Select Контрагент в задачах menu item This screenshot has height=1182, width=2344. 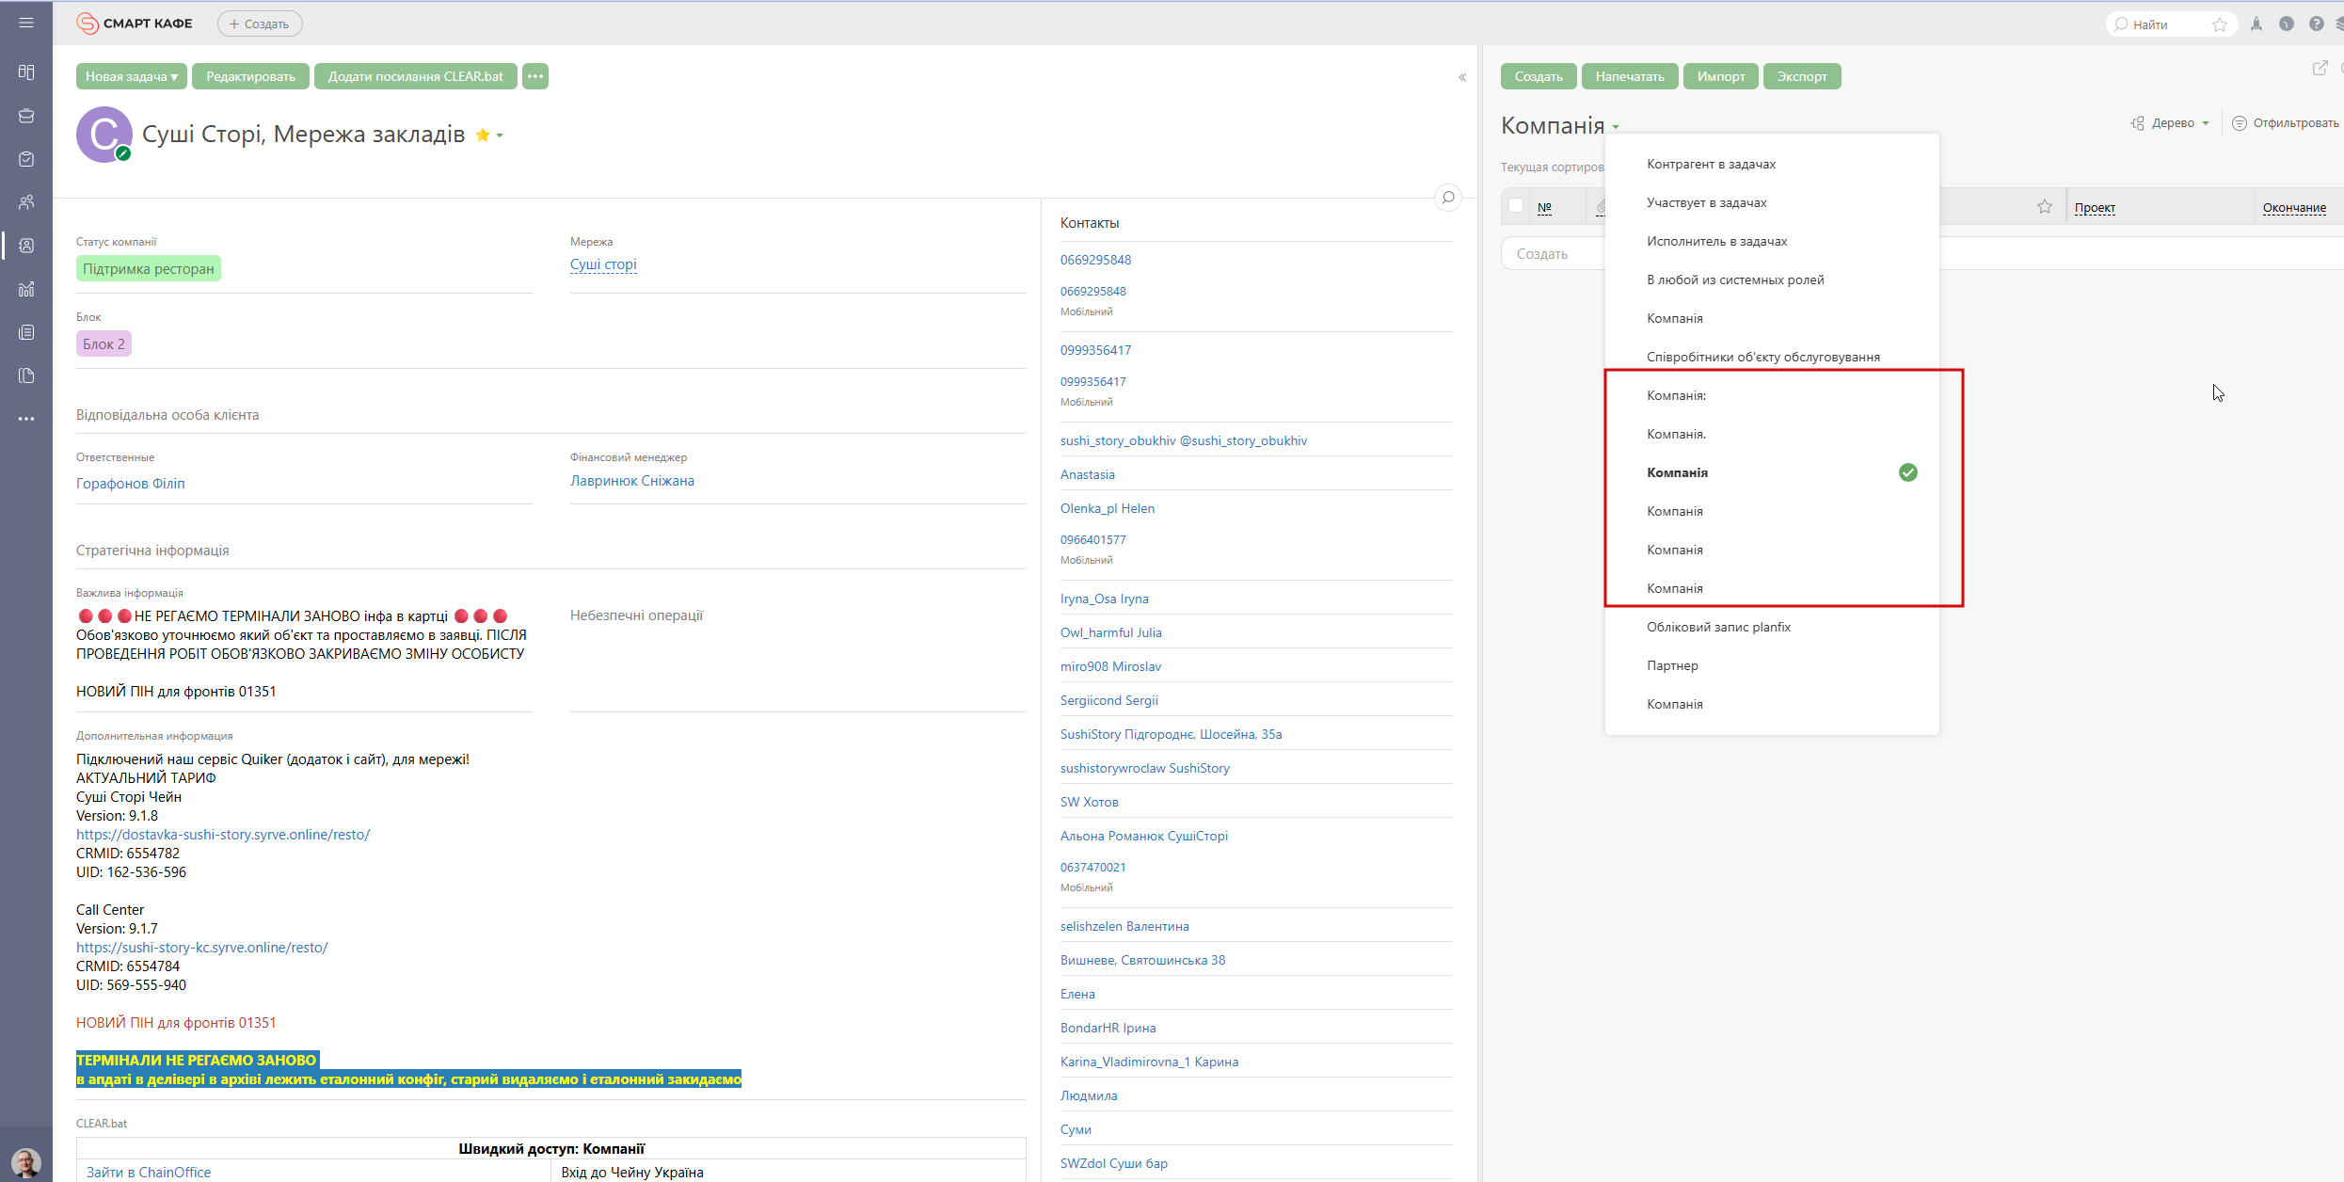point(1711,164)
